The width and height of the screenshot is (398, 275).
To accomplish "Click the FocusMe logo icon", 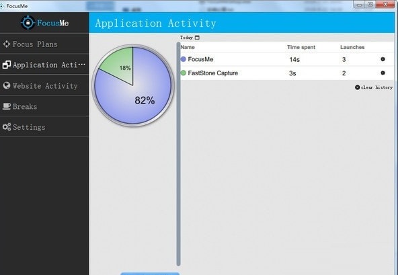I will tap(28, 23).
